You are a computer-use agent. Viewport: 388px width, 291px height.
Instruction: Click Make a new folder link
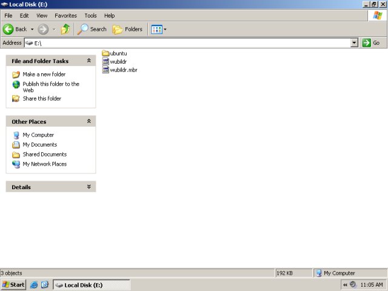pos(44,74)
